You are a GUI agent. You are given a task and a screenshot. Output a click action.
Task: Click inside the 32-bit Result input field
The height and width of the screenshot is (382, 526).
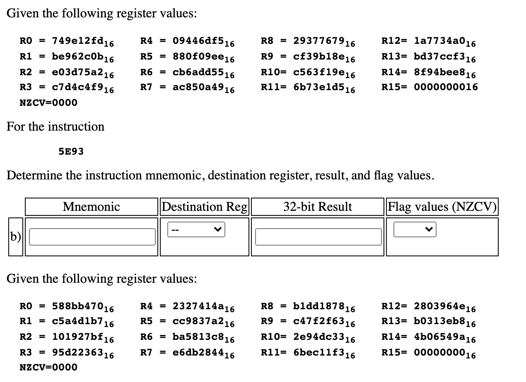click(x=317, y=237)
